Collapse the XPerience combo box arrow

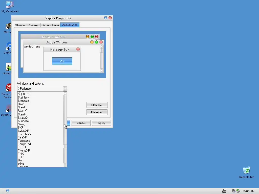click(x=65, y=89)
